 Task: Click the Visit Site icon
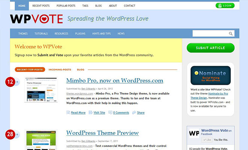[x=91, y=112]
